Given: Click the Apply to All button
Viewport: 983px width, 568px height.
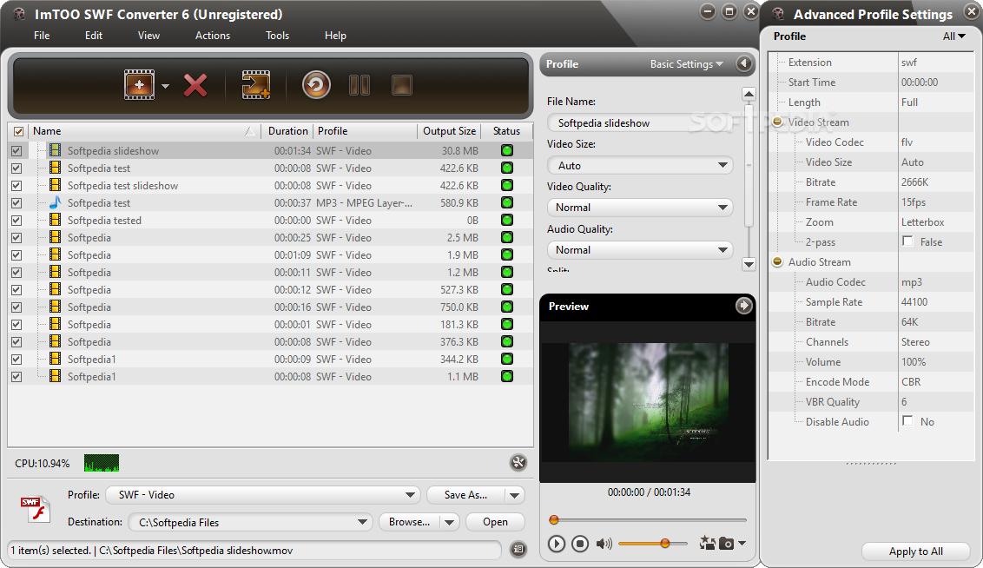Looking at the screenshot, I should pos(915,551).
